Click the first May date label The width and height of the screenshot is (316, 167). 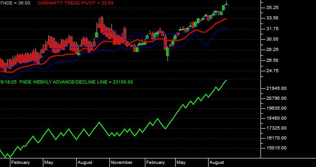[49, 162]
